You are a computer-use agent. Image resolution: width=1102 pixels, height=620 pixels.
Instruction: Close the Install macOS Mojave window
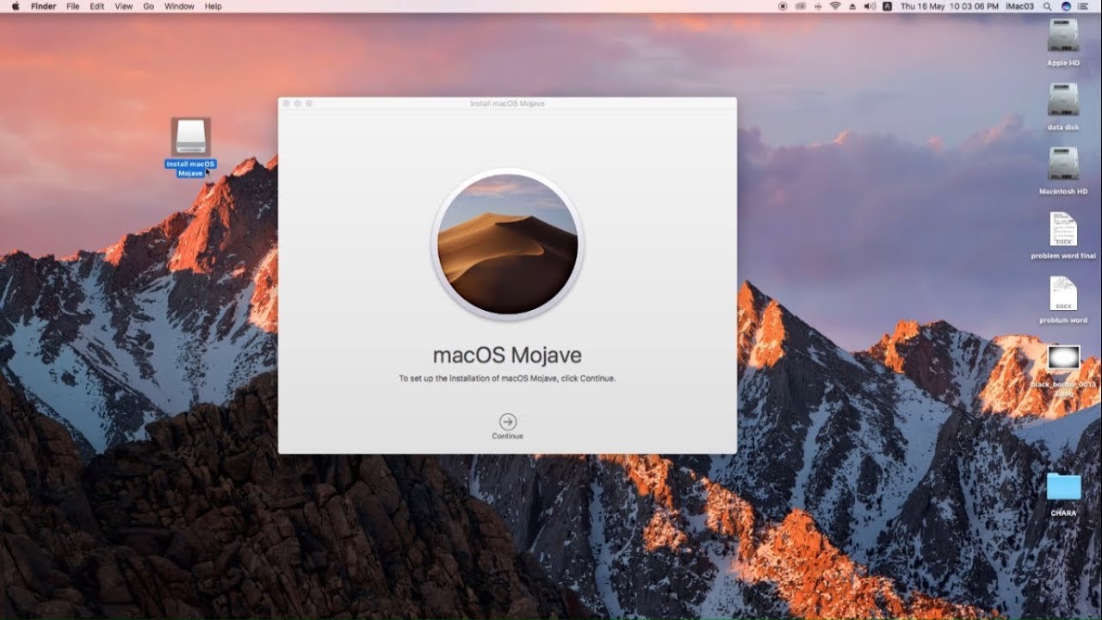(x=287, y=103)
